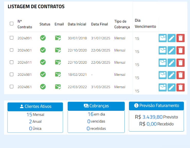Click green status check of contract 2024891
This screenshot has width=190, height=148.
(43, 38)
